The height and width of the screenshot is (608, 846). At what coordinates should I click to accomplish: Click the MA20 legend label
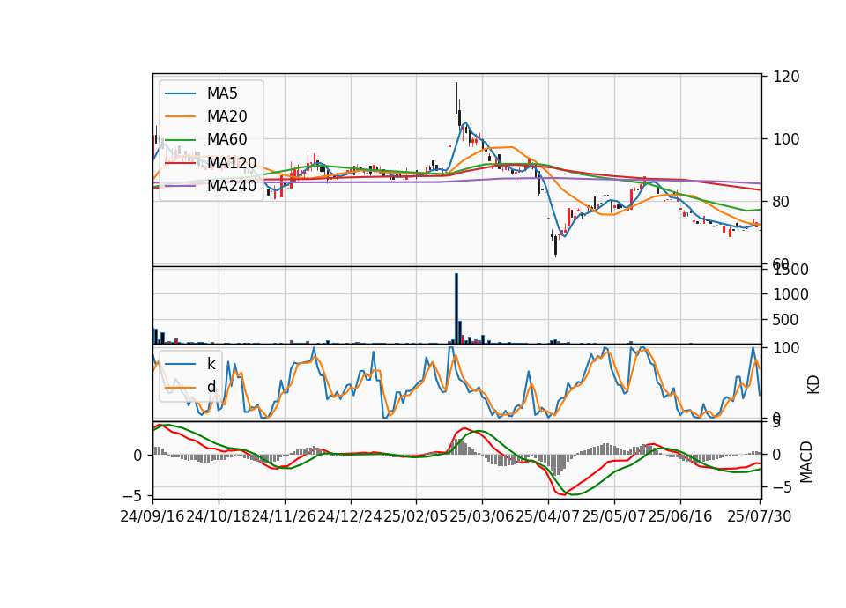226,116
